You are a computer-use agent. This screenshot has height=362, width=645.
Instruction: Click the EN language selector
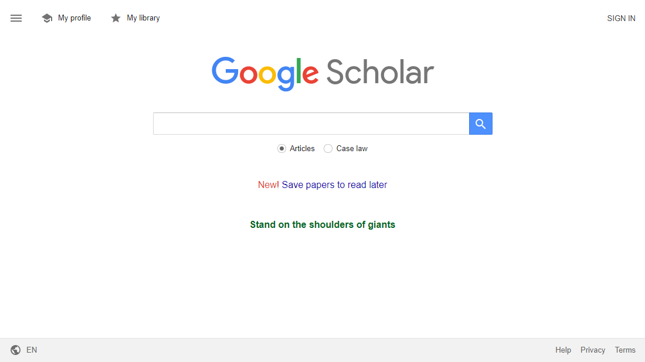click(x=32, y=350)
